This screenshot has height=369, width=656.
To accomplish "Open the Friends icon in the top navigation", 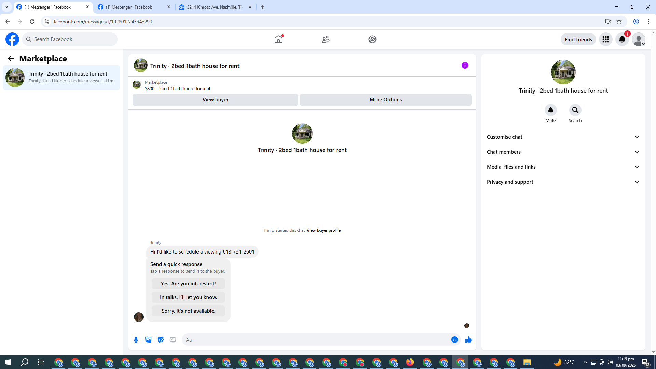I will pyautogui.click(x=326, y=39).
